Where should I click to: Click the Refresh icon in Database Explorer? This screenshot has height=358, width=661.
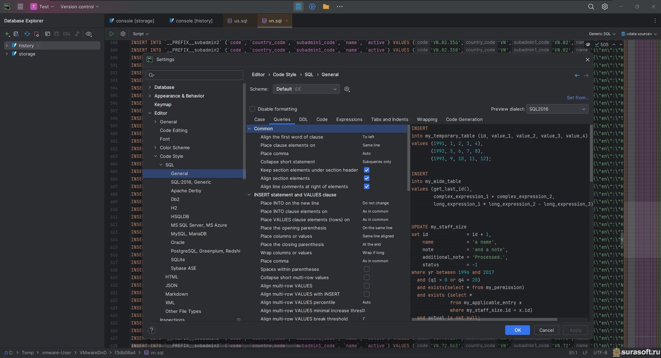[27, 34]
